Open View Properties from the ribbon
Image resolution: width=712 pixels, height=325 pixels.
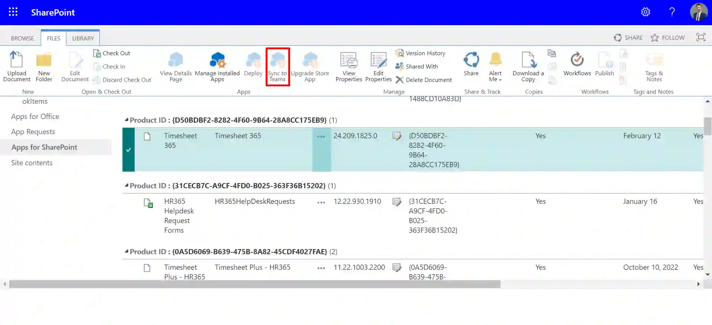coord(349,67)
